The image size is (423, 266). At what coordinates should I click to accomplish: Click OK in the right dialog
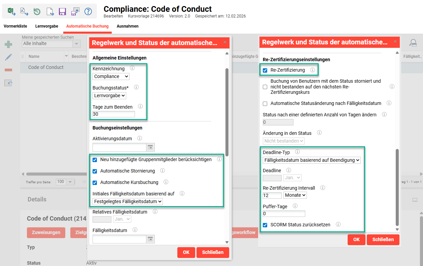coord(356,239)
